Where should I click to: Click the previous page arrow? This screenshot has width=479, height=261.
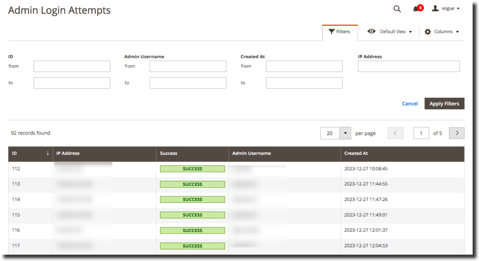(395, 134)
